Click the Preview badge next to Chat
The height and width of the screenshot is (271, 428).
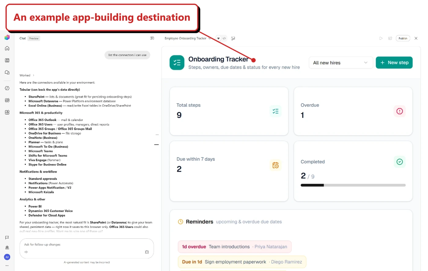34,38
